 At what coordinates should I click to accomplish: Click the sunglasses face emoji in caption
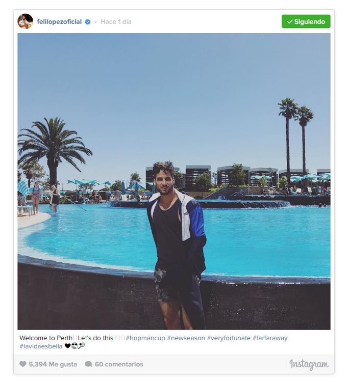point(74,346)
